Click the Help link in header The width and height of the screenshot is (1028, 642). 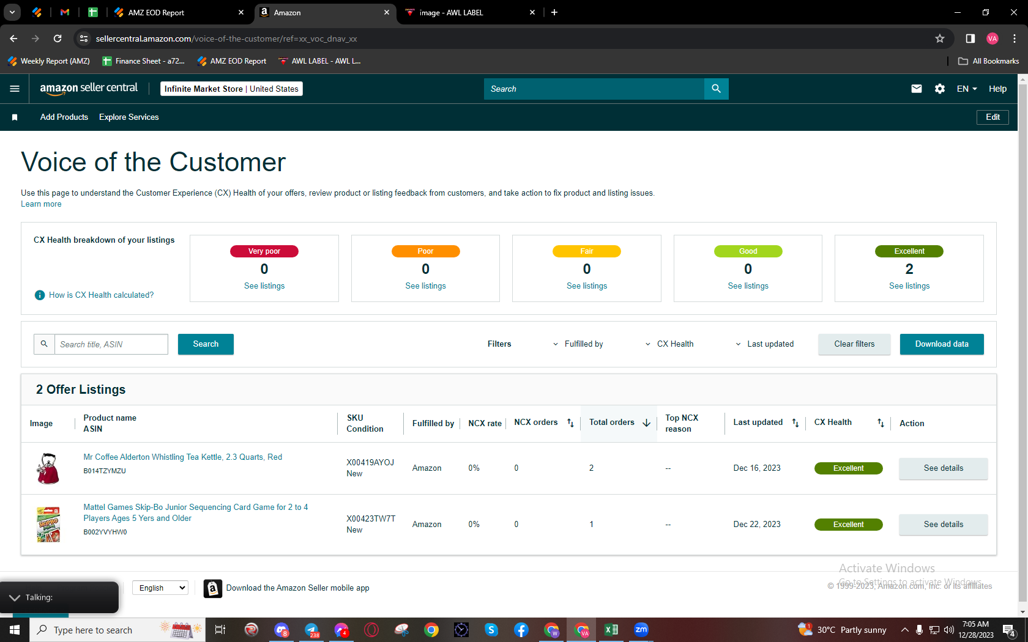click(x=997, y=89)
